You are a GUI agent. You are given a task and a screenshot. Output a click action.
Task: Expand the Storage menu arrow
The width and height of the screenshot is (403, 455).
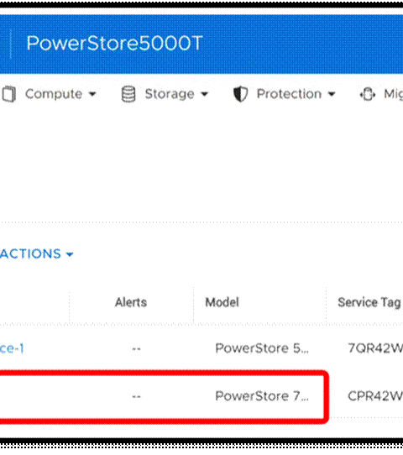205,94
